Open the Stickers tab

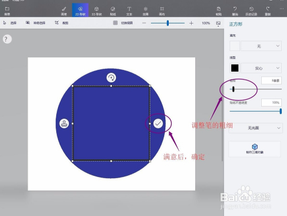pyautogui.click(x=113, y=11)
